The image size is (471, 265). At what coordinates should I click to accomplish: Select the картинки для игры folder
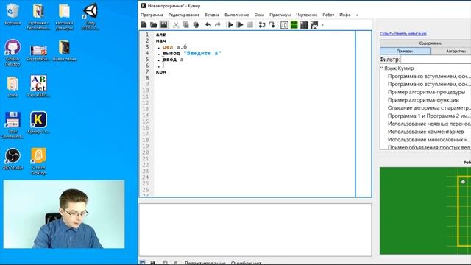point(64,17)
